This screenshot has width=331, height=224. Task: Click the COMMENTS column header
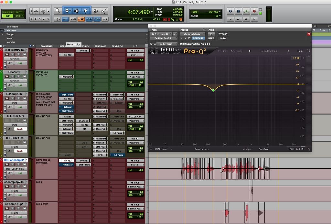pyautogui.click(x=47, y=46)
